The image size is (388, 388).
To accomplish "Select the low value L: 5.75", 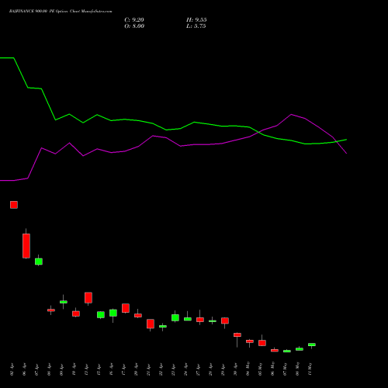I will (x=196, y=26).
